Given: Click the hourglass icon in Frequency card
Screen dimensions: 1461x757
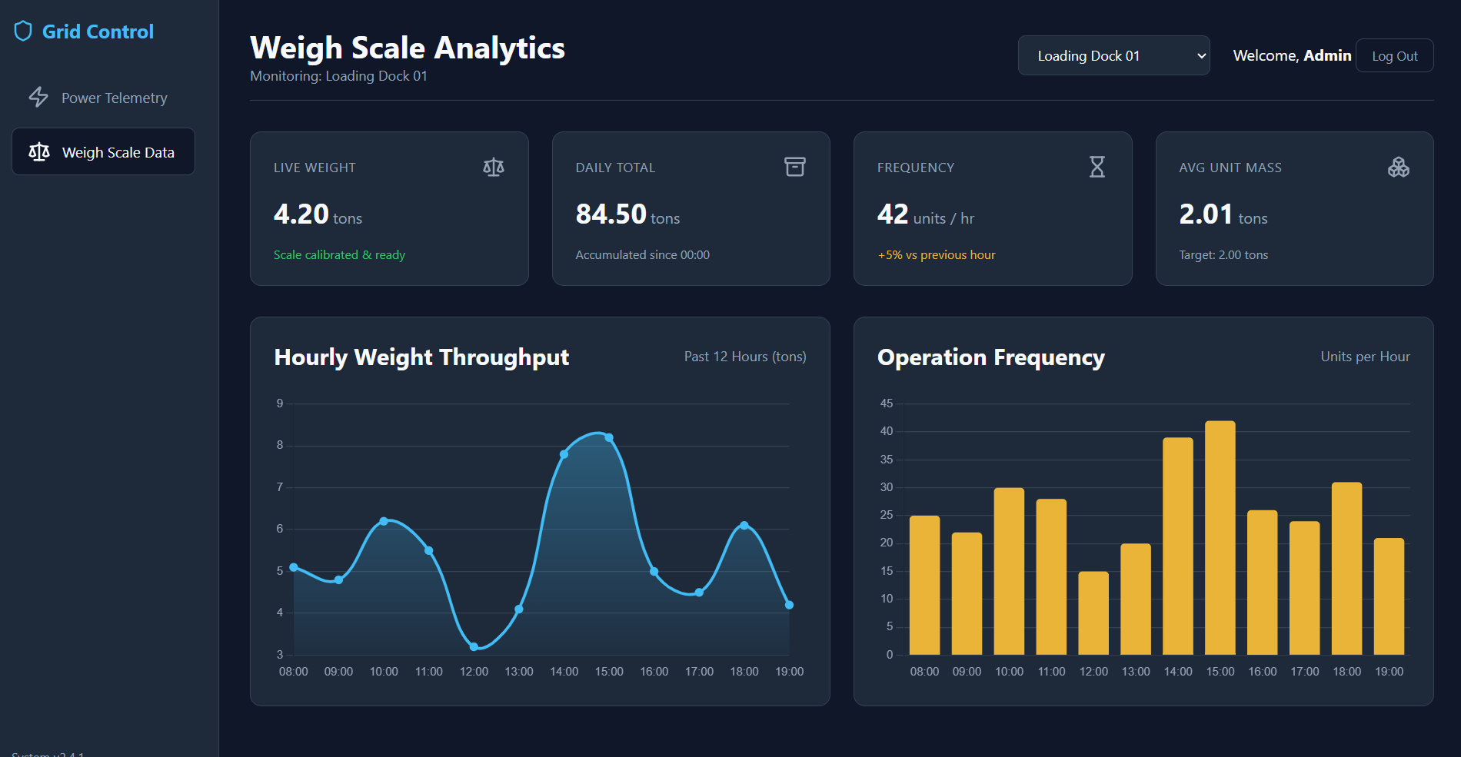Looking at the screenshot, I should coord(1097,167).
